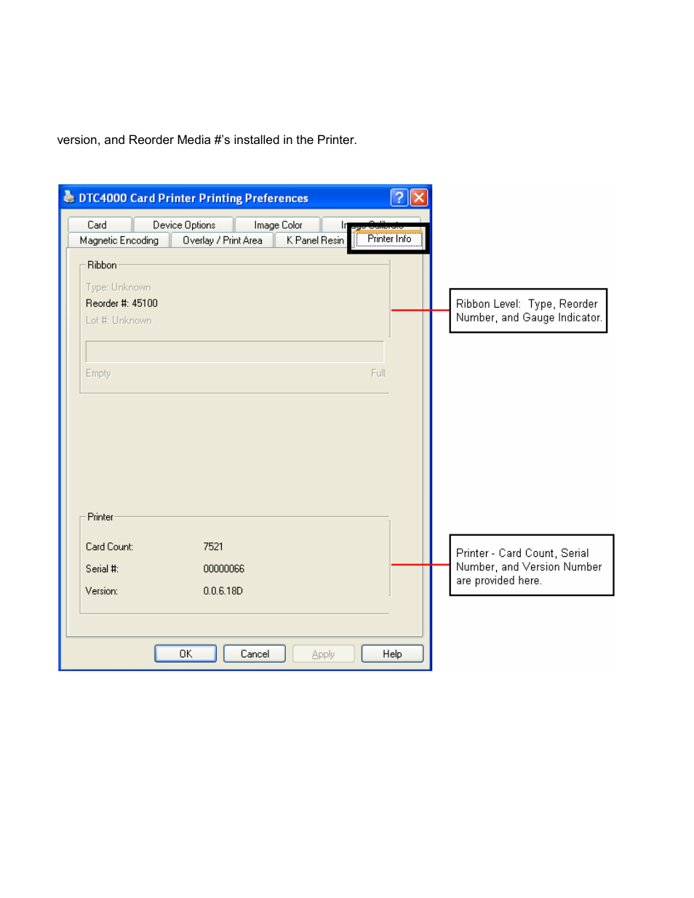Screen dimensions: 694x898
Task: Open Help from the dialog buttons
Action: coord(392,654)
